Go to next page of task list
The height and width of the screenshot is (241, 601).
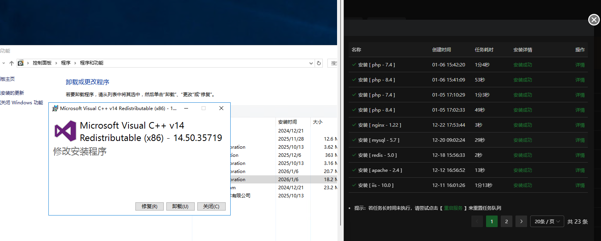tap(521, 221)
